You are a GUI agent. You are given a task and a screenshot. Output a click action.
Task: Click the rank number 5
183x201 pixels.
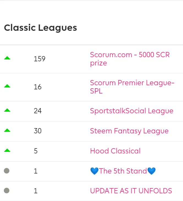(x=36, y=151)
